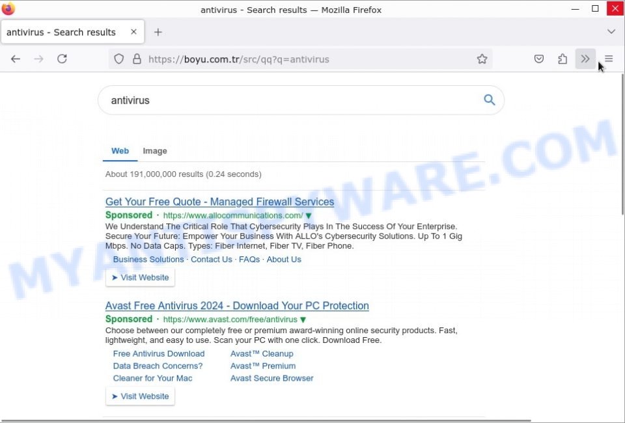Open About Us sitelink

[x=284, y=259]
